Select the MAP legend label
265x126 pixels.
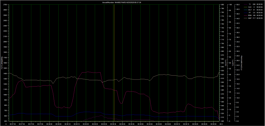click(x=250, y=18)
